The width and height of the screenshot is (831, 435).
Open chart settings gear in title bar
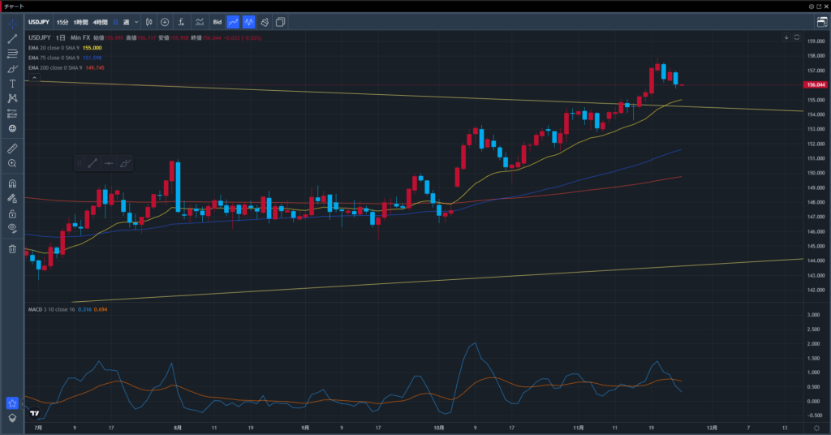[811, 6]
